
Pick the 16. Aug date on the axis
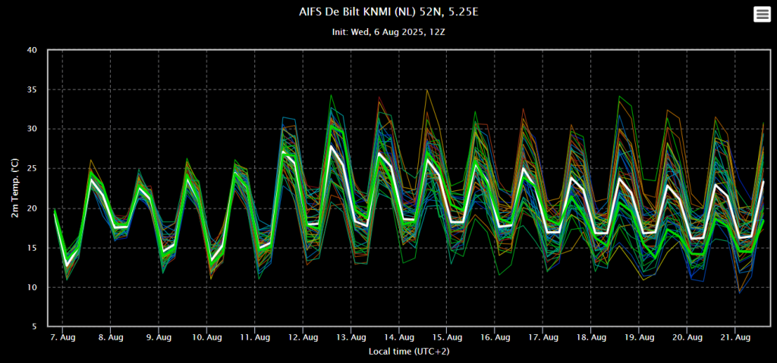pyautogui.click(x=495, y=337)
